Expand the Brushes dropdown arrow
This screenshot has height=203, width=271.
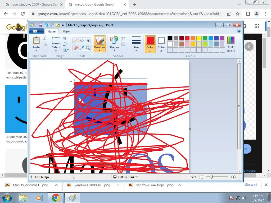(100, 50)
